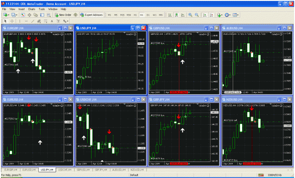
Task: Select the M30 timeframe
Action: tap(129, 15)
